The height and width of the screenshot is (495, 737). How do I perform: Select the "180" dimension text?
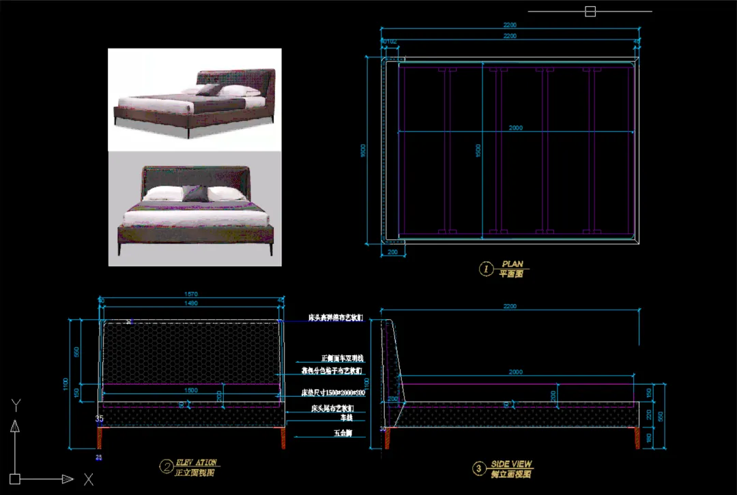649,438
